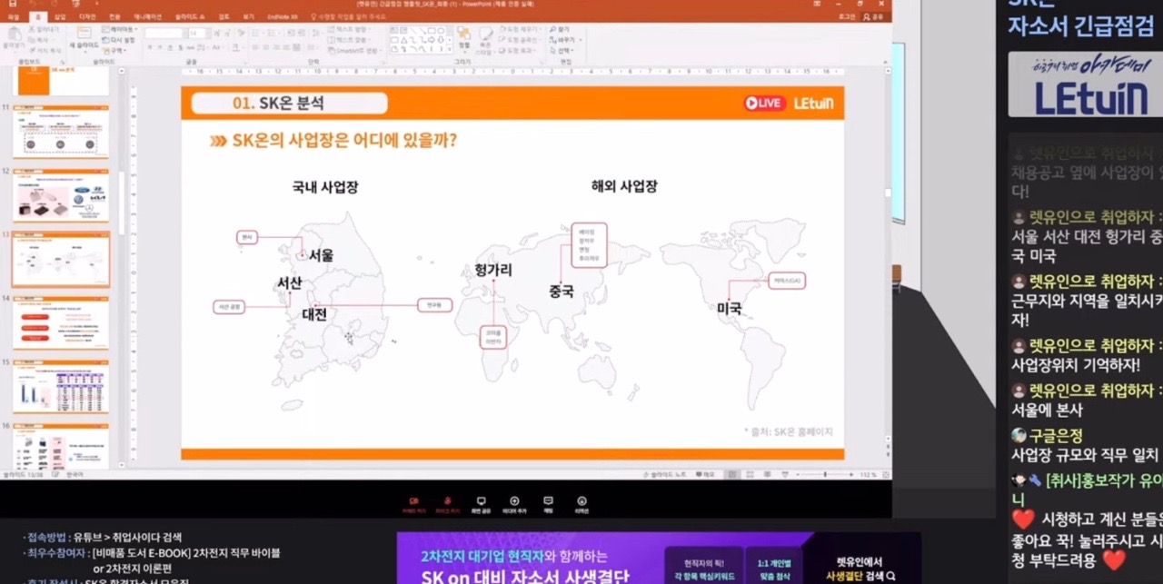The image size is (1163, 584).
Task: Click the 공유 (Share) button
Action: (x=874, y=16)
